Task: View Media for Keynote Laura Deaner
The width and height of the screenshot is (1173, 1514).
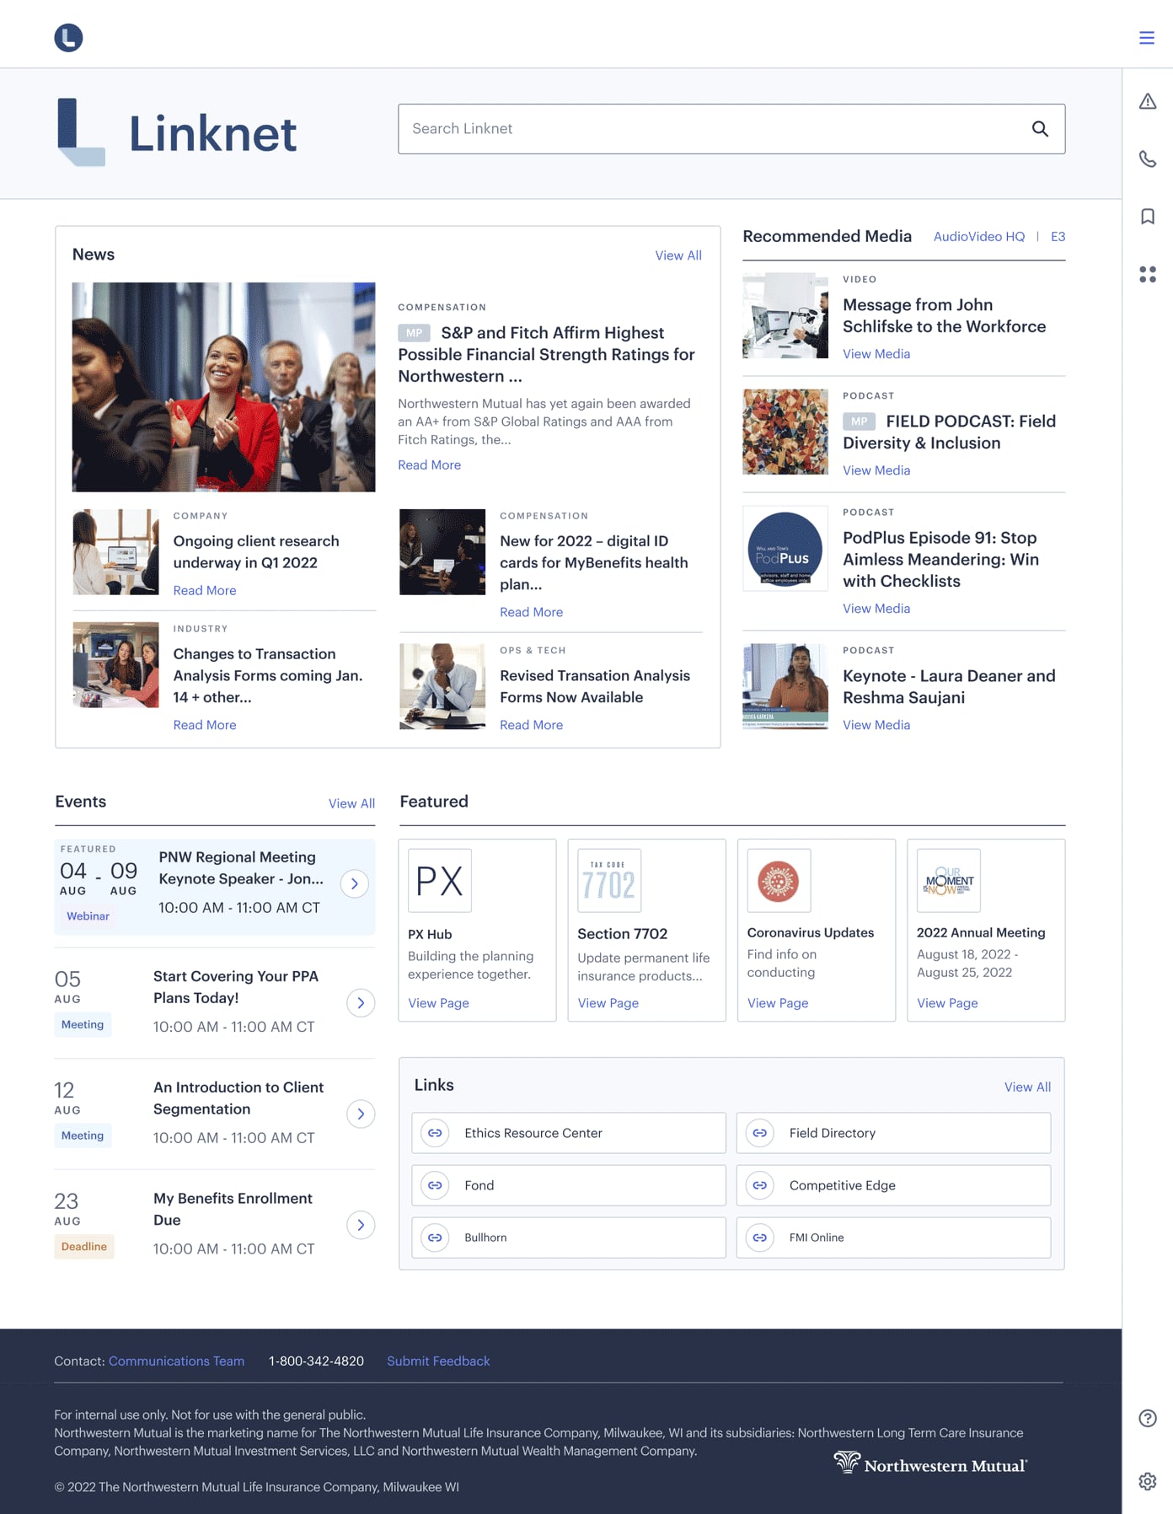Action: (876, 725)
